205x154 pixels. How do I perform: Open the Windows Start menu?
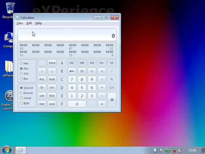click(x=7, y=150)
